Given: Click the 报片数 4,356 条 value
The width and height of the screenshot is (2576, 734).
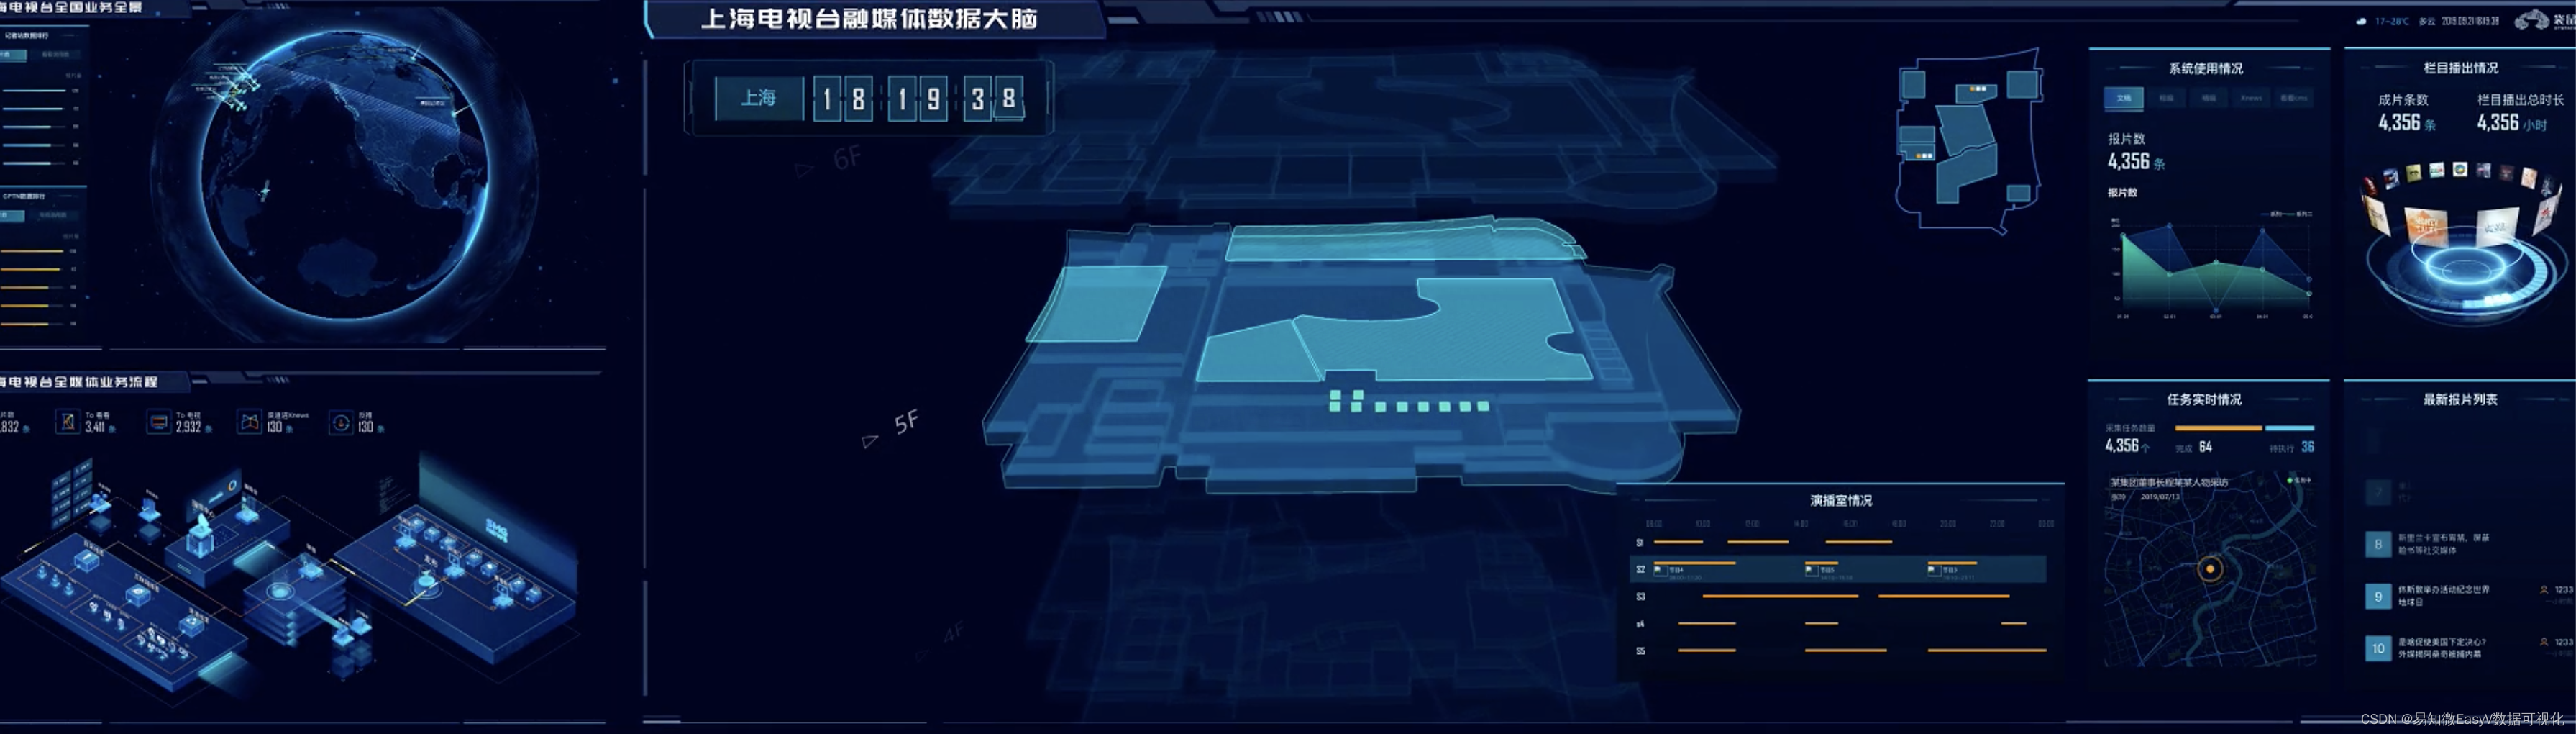Looking at the screenshot, I should tap(2136, 162).
